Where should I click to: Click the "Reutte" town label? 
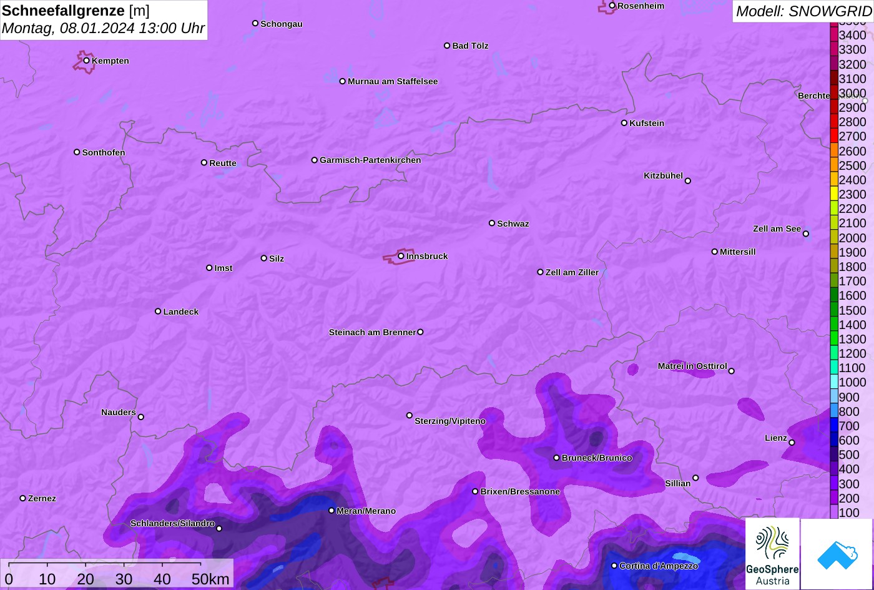tap(223, 164)
